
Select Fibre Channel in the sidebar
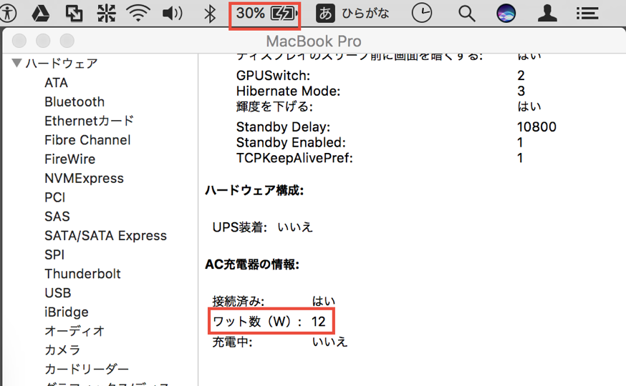(x=87, y=140)
